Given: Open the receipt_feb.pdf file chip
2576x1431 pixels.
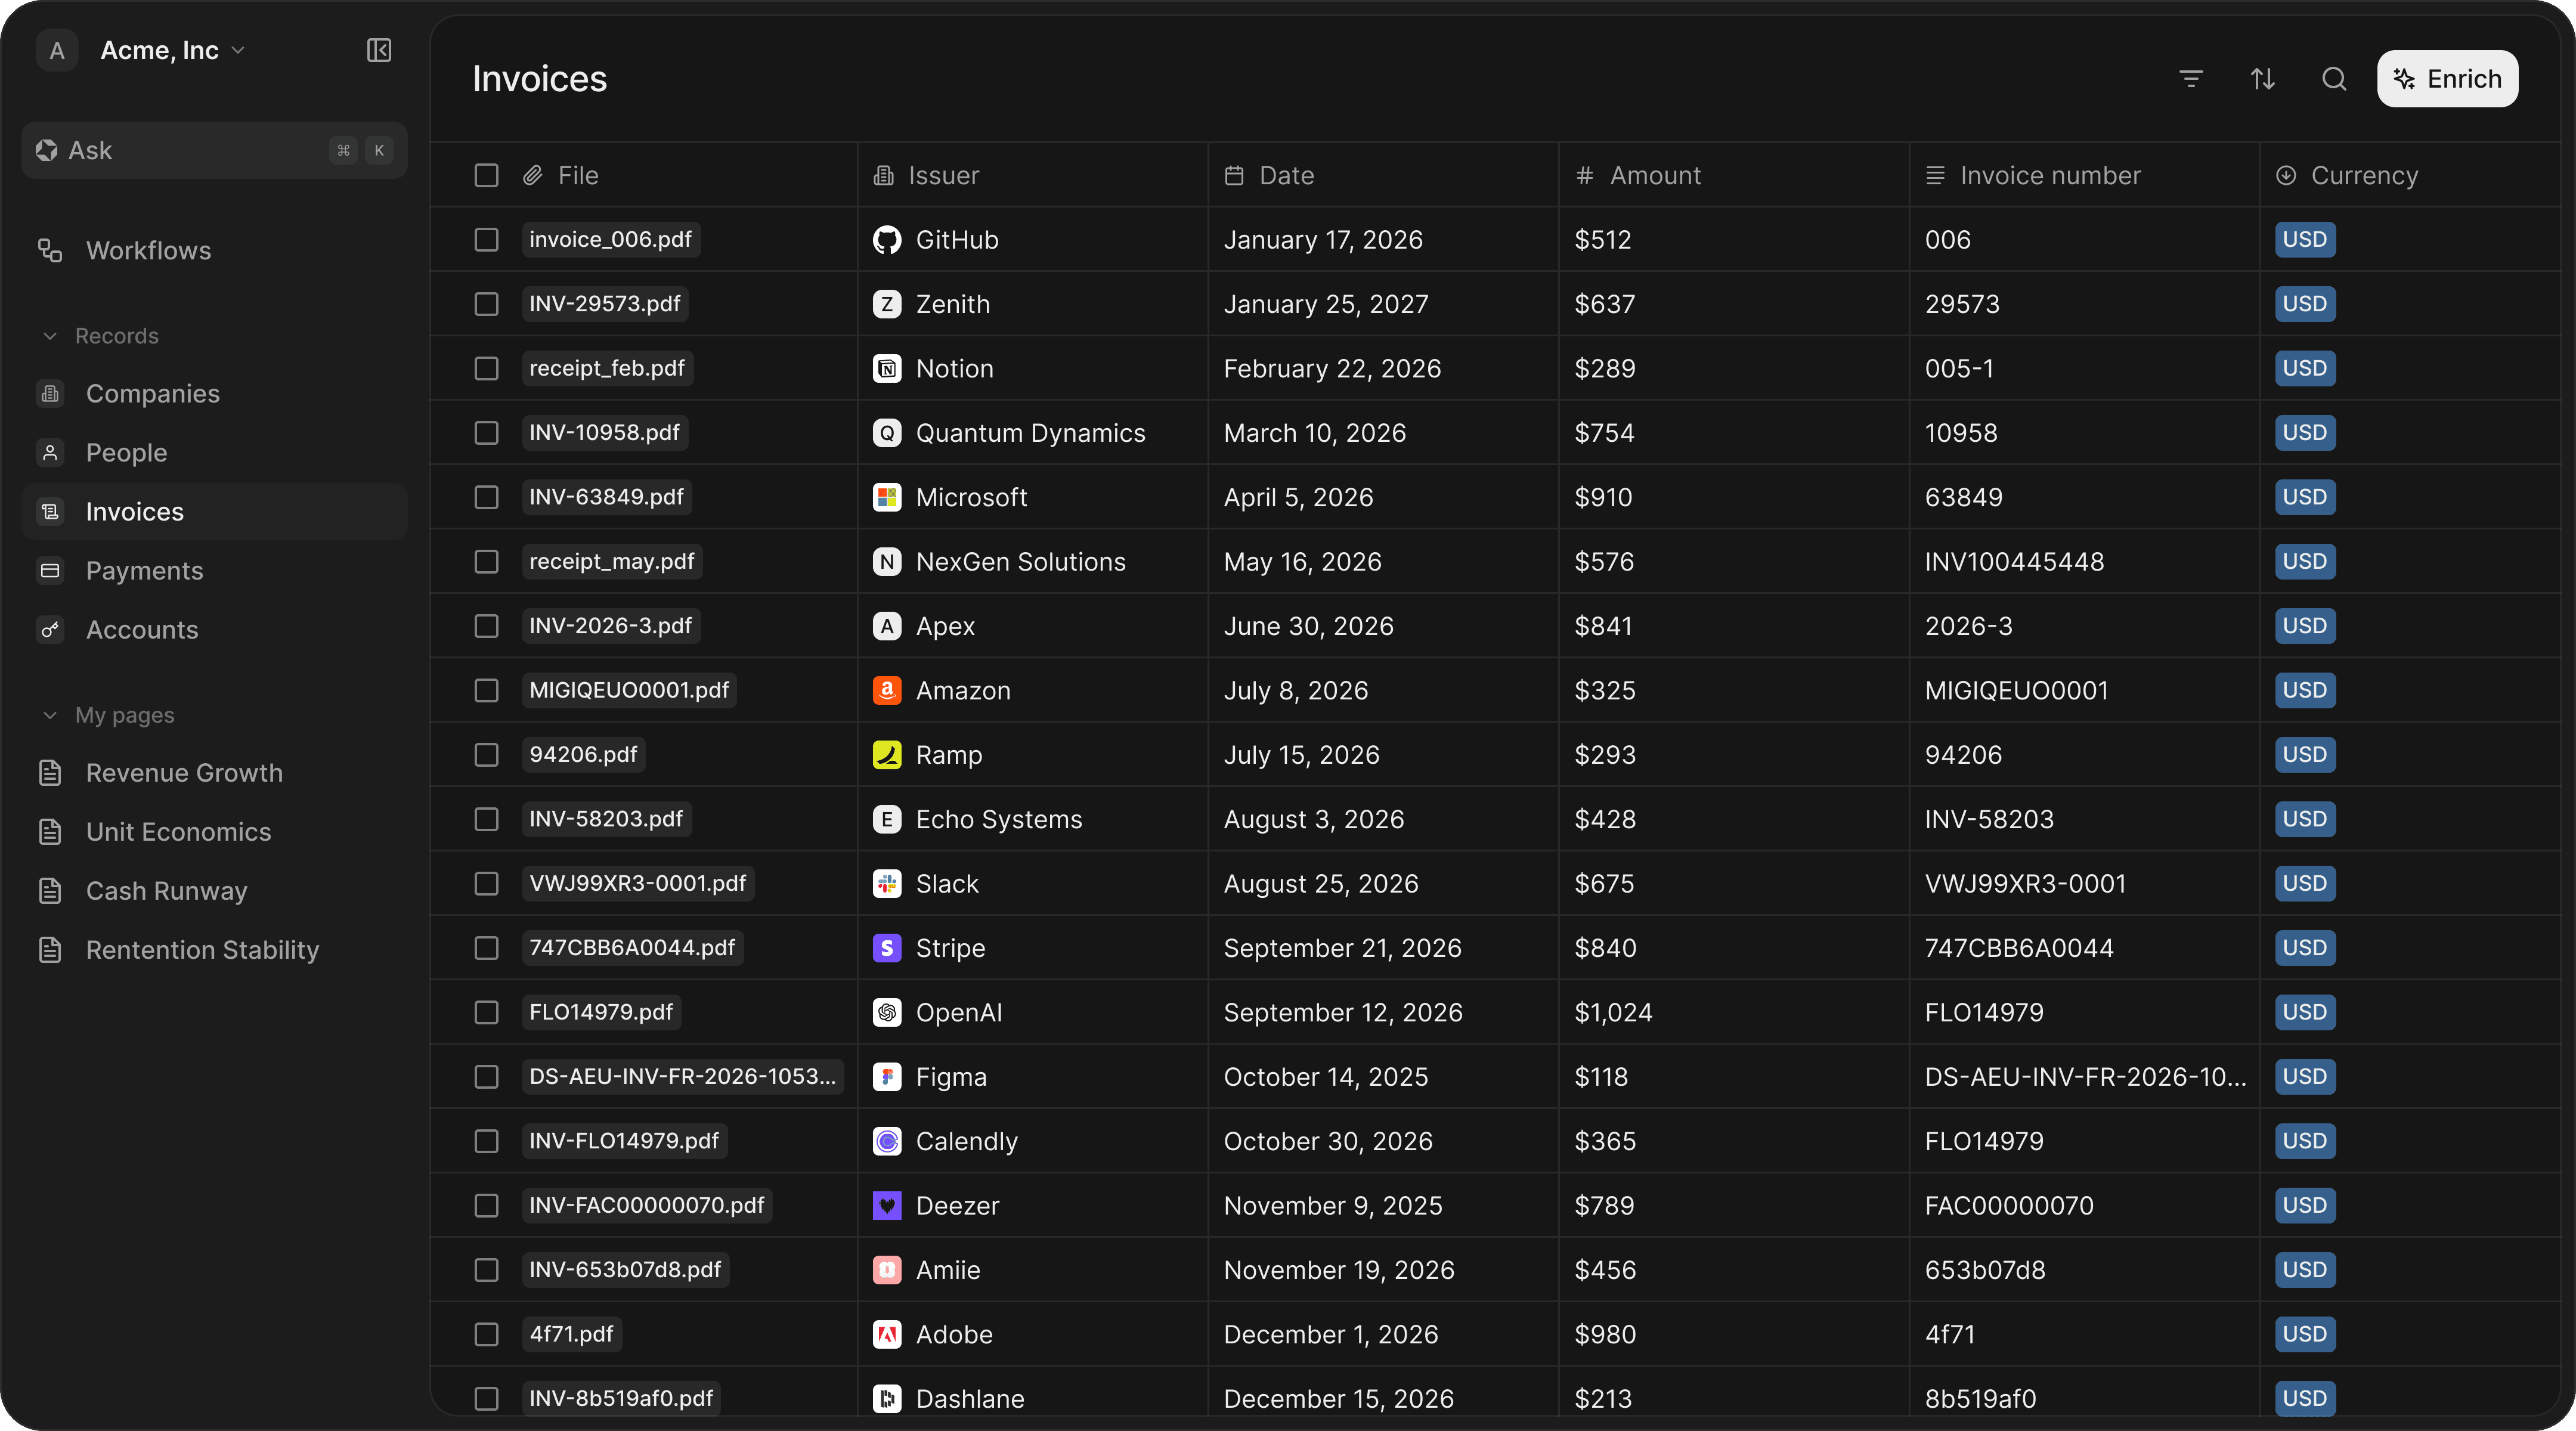Looking at the screenshot, I should 607,368.
